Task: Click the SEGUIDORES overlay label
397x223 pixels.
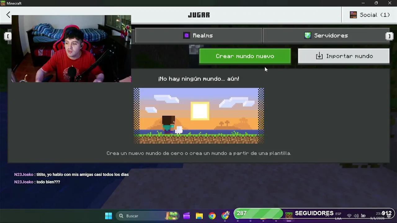Action: tap(314, 213)
